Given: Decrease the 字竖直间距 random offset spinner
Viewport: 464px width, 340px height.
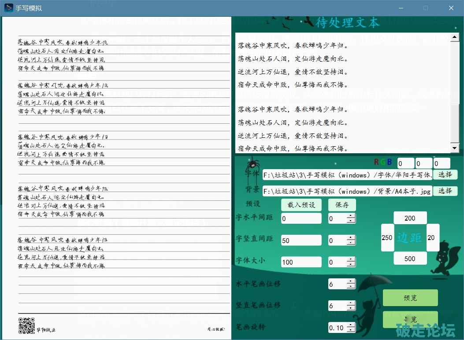Looking at the screenshot, I should tap(351, 243).
